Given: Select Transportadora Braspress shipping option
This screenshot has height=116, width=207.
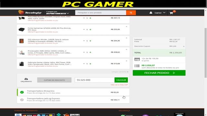Looking at the screenshot, I should click(73, 92).
